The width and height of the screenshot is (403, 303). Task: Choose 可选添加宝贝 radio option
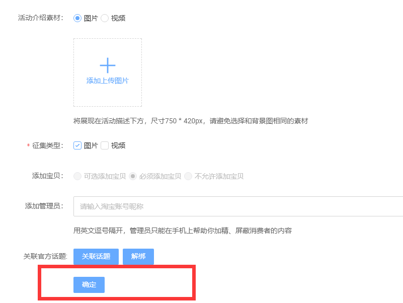click(77, 176)
